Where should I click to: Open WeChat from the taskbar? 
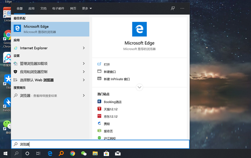click(84, 153)
